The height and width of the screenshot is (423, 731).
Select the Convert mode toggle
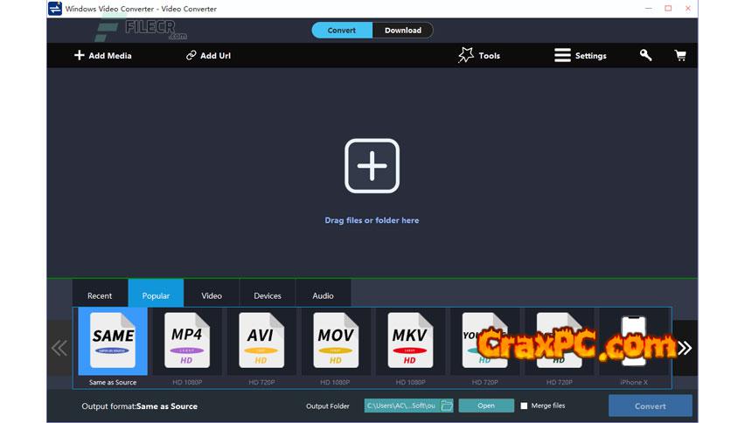tap(342, 31)
